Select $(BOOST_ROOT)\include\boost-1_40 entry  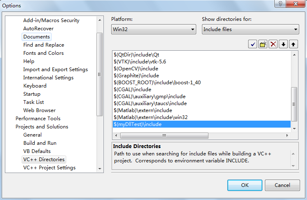(202, 83)
